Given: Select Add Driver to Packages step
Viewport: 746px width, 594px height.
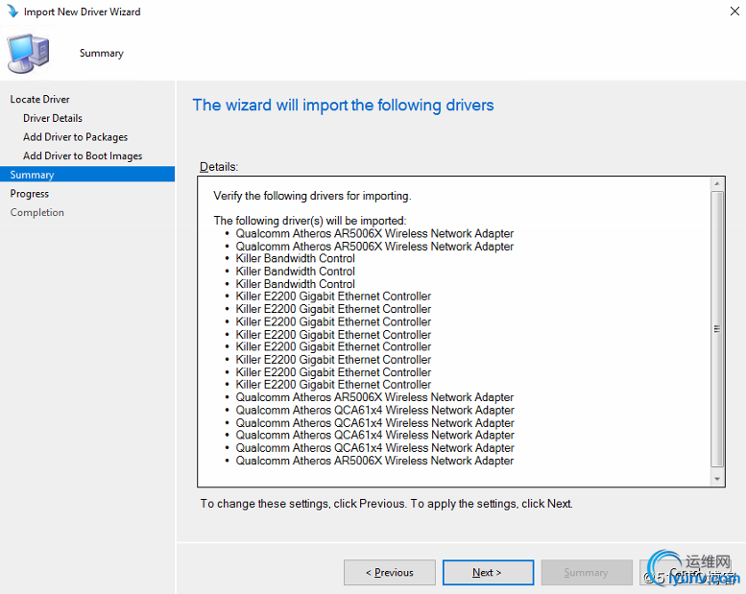Looking at the screenshot, I should click(x=75, y=137).
